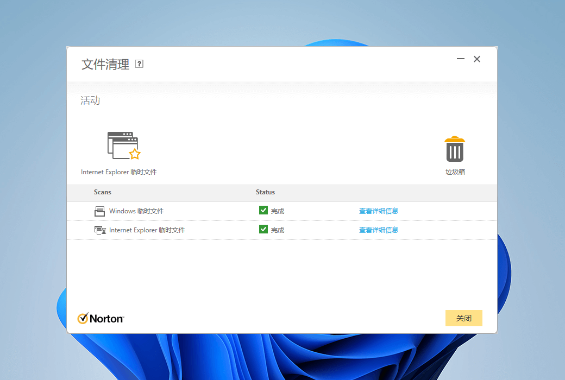The height and width of the screenshot is (380, 565).
Task: Open 查看详细信息 link for Windows 临时文件
Action: pos(378,211)
